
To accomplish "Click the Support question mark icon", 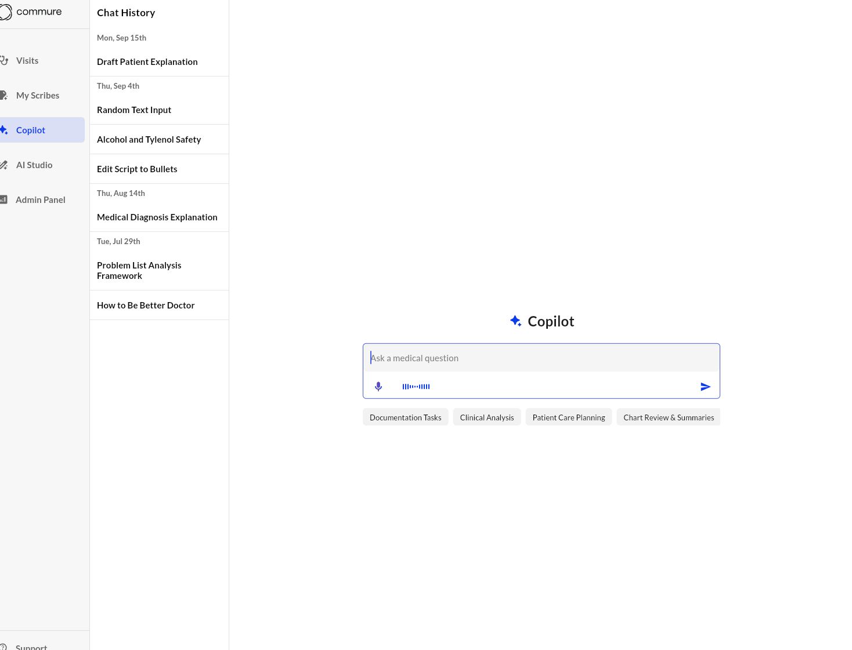I will pos(5,646).
